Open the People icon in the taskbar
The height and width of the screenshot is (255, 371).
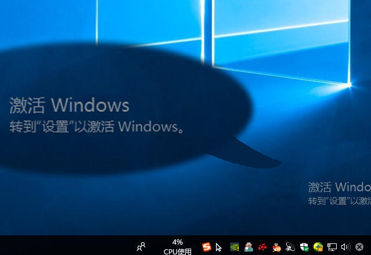(x=141, y=247)
